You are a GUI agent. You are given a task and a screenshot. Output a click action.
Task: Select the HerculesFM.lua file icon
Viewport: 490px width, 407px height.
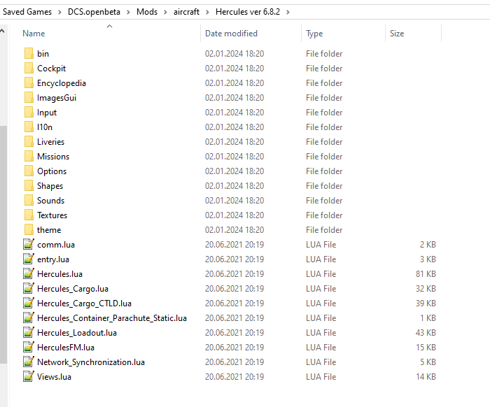pyautogui.click(x=29, y=347)
